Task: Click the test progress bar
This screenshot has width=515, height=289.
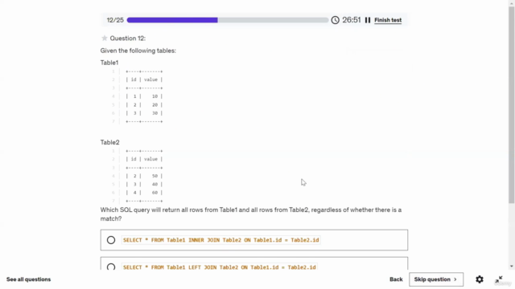Action: 227,20
